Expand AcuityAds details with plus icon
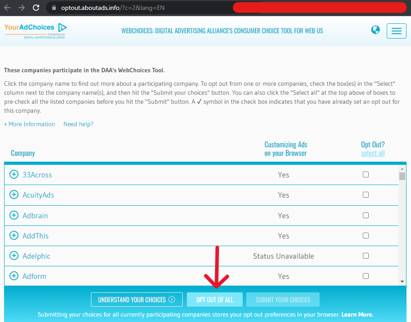411x322 pixels. (x=14, y=194)
